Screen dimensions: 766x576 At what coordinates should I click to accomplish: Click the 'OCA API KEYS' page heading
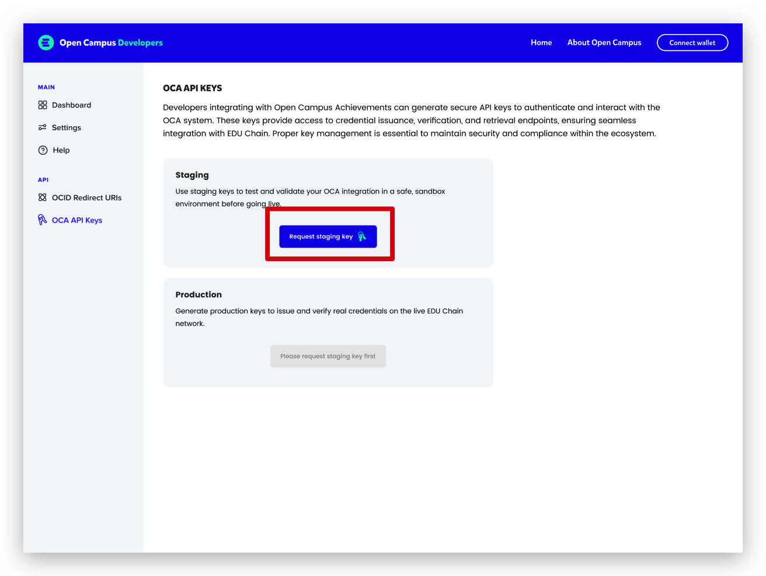(x=193, y=88)
